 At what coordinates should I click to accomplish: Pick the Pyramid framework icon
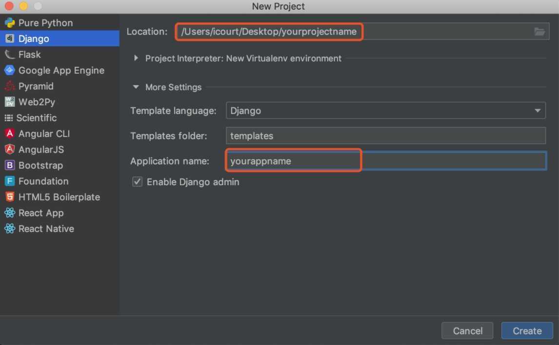tap(10, 86)
